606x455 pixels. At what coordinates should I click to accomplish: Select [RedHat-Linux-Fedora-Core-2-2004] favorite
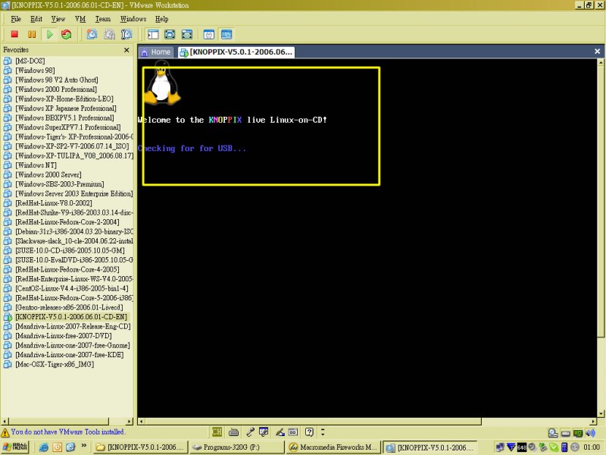point(67,221)
